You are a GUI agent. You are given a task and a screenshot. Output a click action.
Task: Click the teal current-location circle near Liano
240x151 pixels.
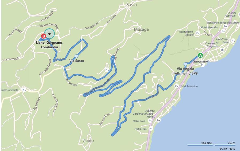pos(49,34)
